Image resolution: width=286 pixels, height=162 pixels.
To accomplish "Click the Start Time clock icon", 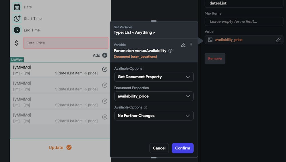I will pos(17,19).
